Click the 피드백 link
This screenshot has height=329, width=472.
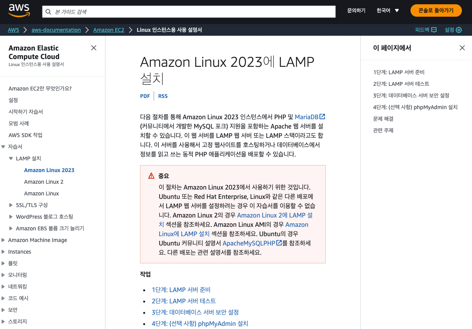426,30
